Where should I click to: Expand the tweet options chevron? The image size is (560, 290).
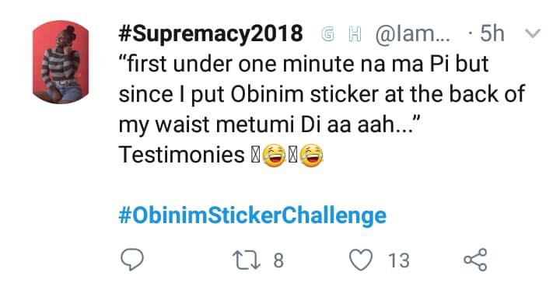coord(533,33)
